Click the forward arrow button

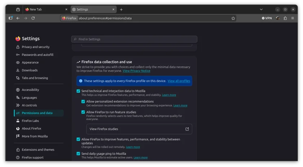tap(26, 18)
